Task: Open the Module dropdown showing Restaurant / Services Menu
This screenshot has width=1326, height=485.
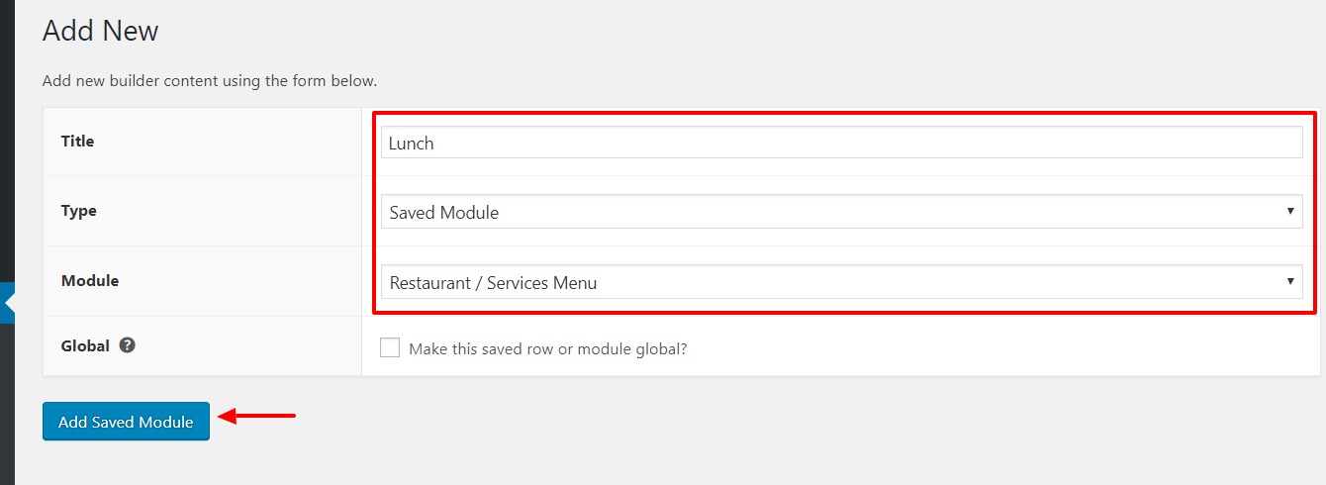Action: (841, 282)
